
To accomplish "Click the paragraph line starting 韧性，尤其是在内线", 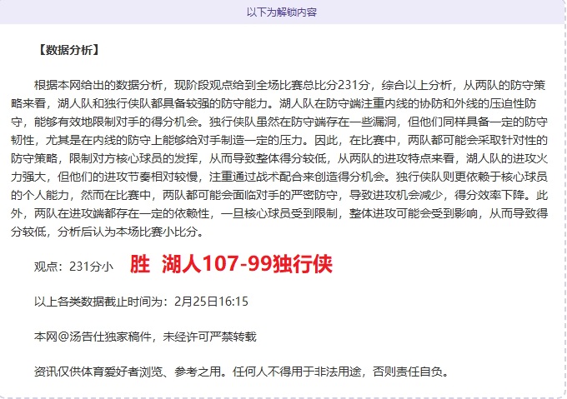I will 279,140.
